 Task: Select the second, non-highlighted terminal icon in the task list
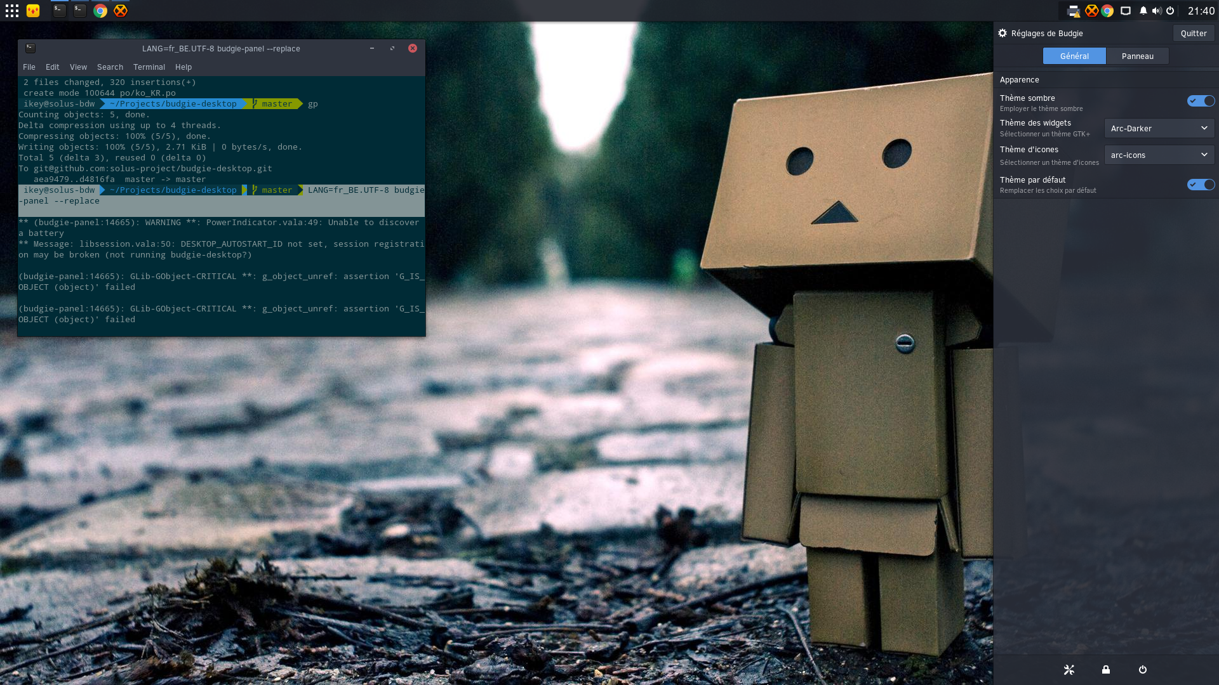click(79, 11)
